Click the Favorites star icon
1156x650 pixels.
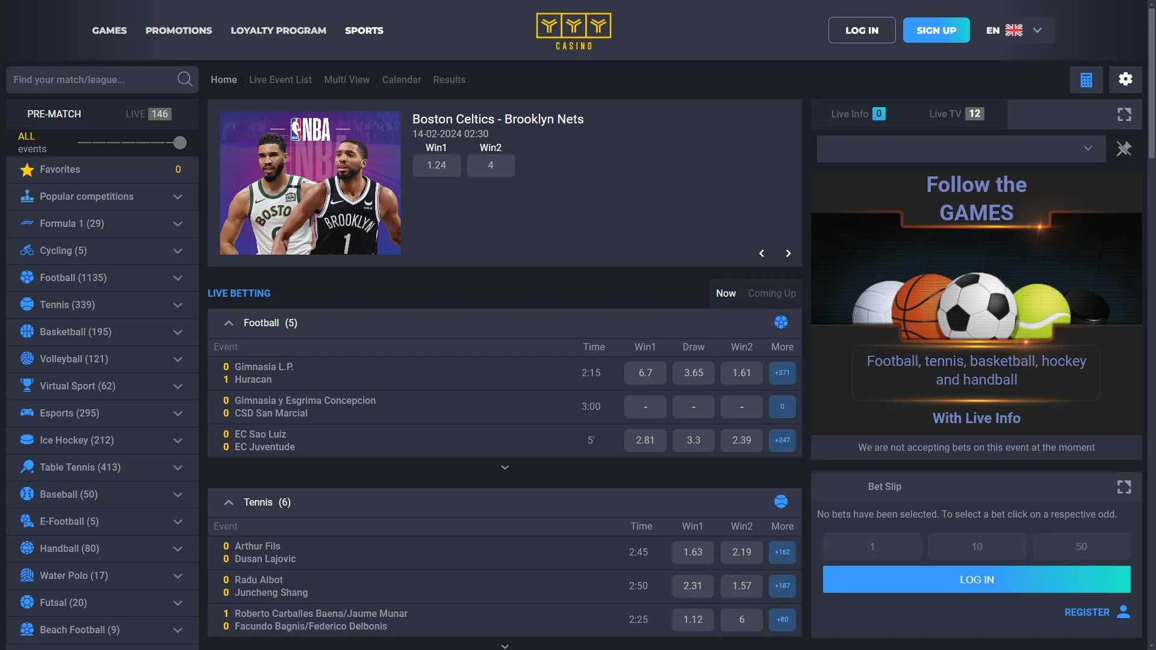pos(26,170)
